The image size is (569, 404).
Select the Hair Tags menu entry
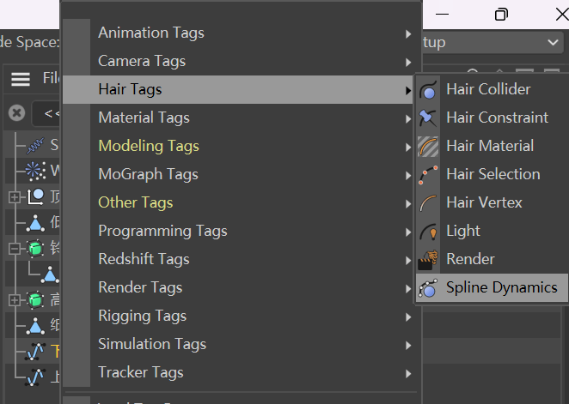[x=238, y=89]
